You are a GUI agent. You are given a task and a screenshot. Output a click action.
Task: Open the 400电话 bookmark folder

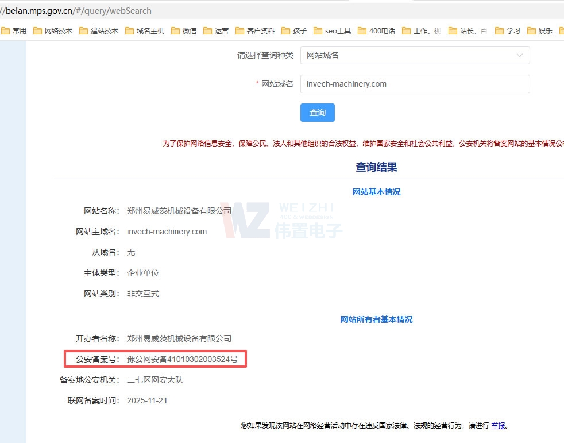(377, 31)
